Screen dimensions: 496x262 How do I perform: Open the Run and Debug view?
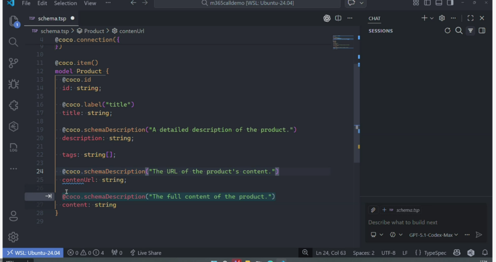click(x=13, y=84)
